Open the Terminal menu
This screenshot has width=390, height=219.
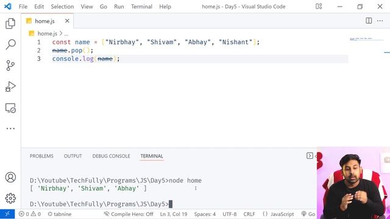[x=141, y=7]
